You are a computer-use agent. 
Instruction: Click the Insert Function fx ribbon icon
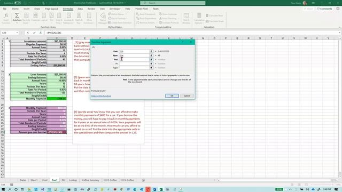click(6, 18)
